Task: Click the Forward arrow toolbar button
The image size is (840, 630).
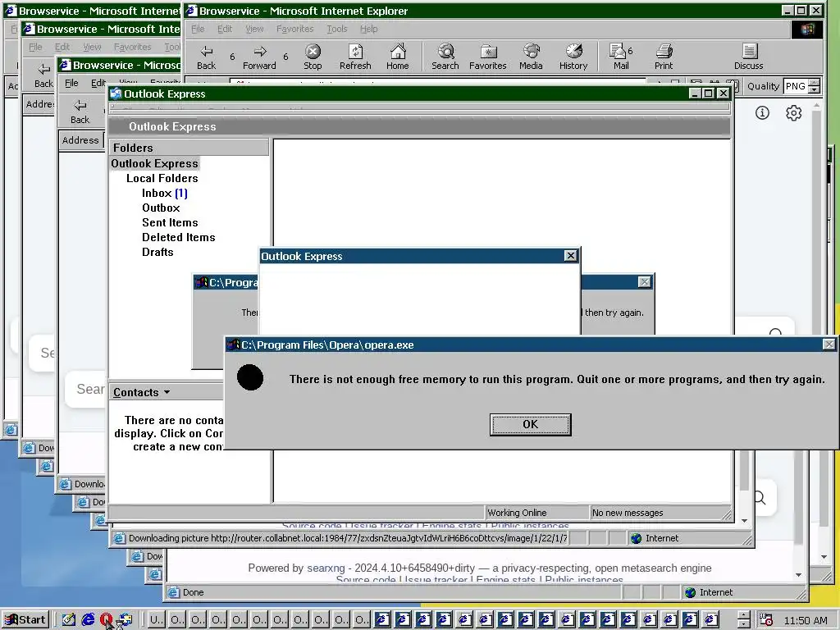Action: (259, 57)
